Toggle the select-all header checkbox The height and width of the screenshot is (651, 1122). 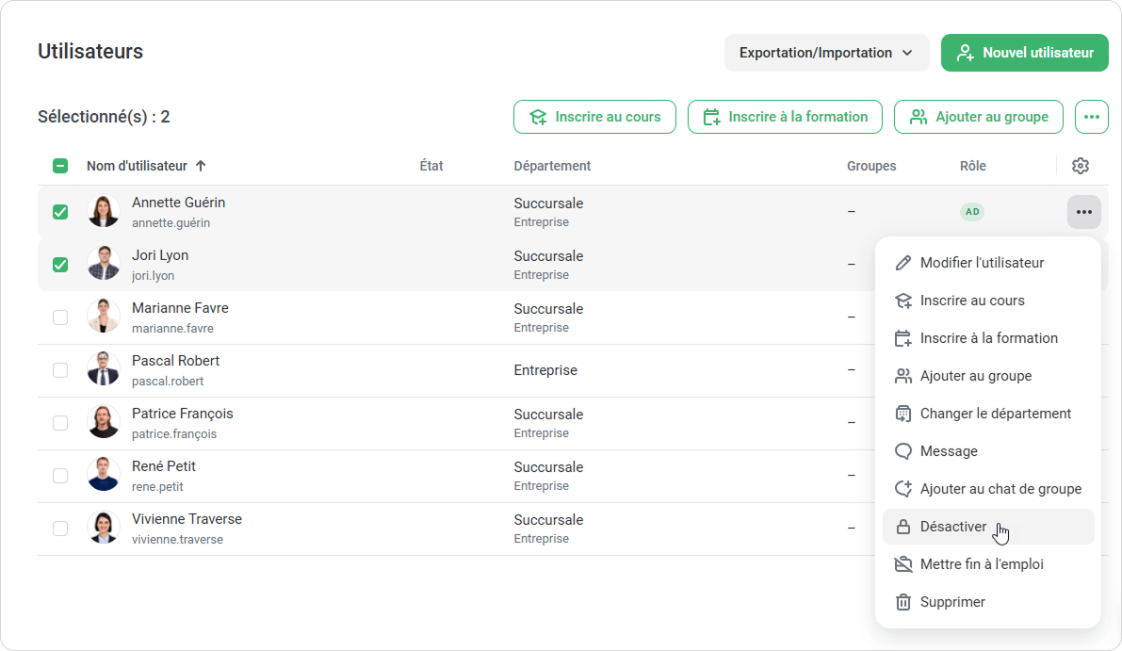tap(60, 166)
